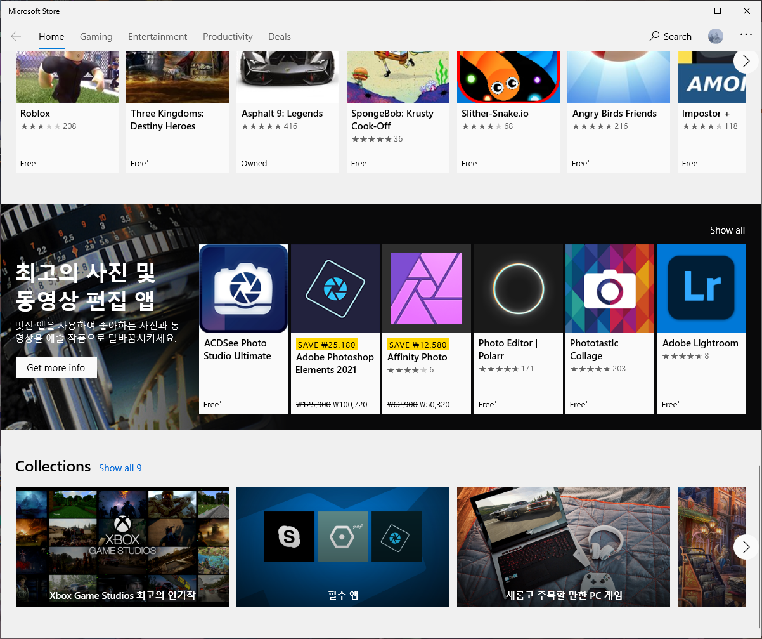Switch to the Productivity tab
762x639 pixels.
click(228, 37)
